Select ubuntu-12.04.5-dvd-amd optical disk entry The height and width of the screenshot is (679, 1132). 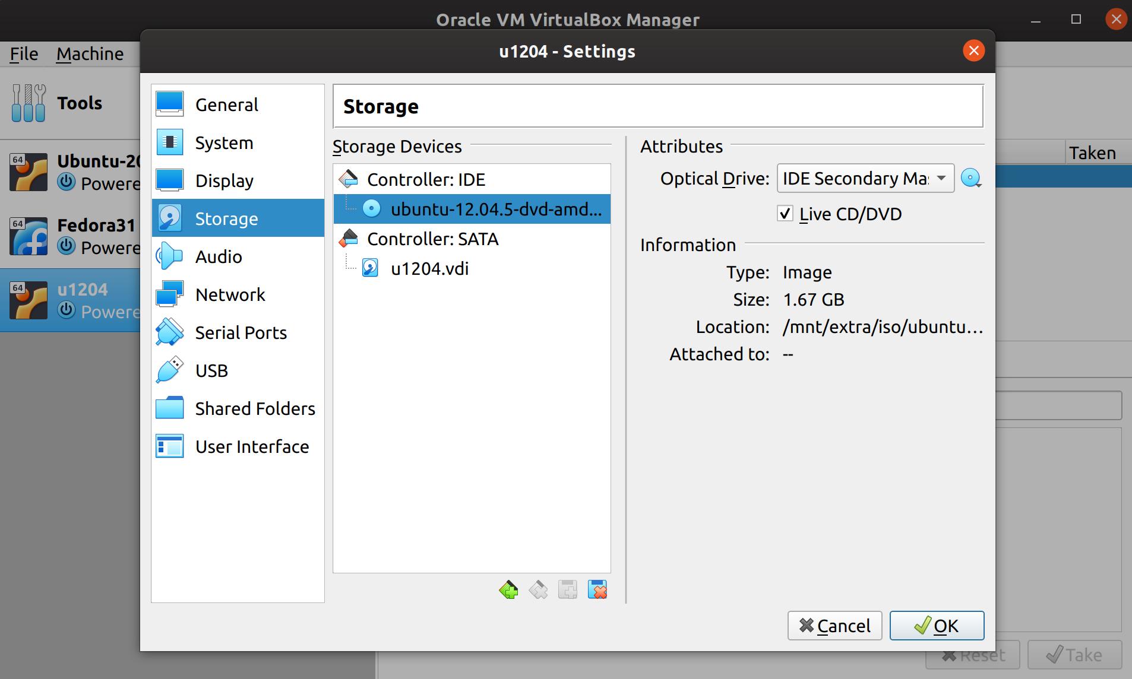pos(472,209)
